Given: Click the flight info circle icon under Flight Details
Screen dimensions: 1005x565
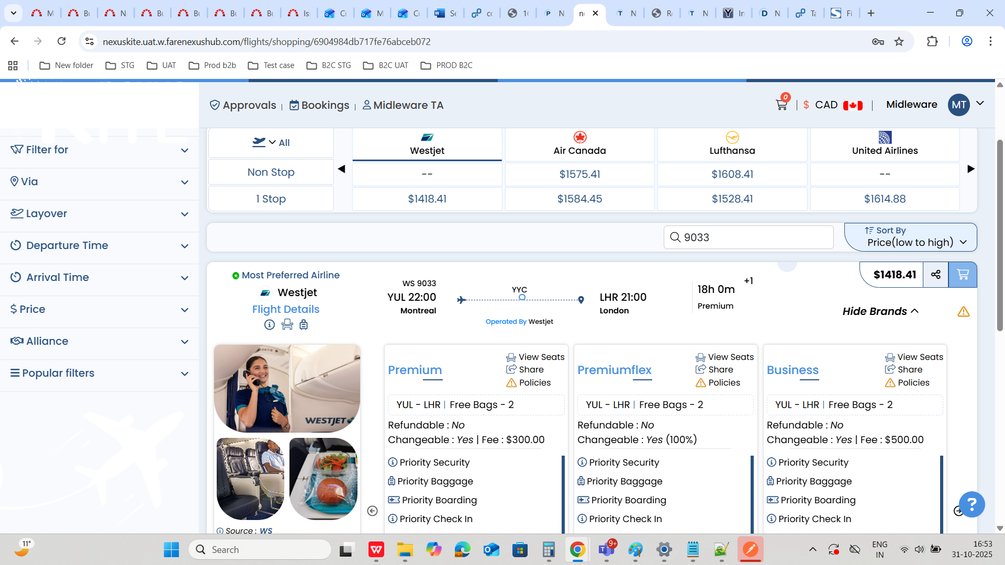Looking at the screenshot, I should [x=270, y=325].
